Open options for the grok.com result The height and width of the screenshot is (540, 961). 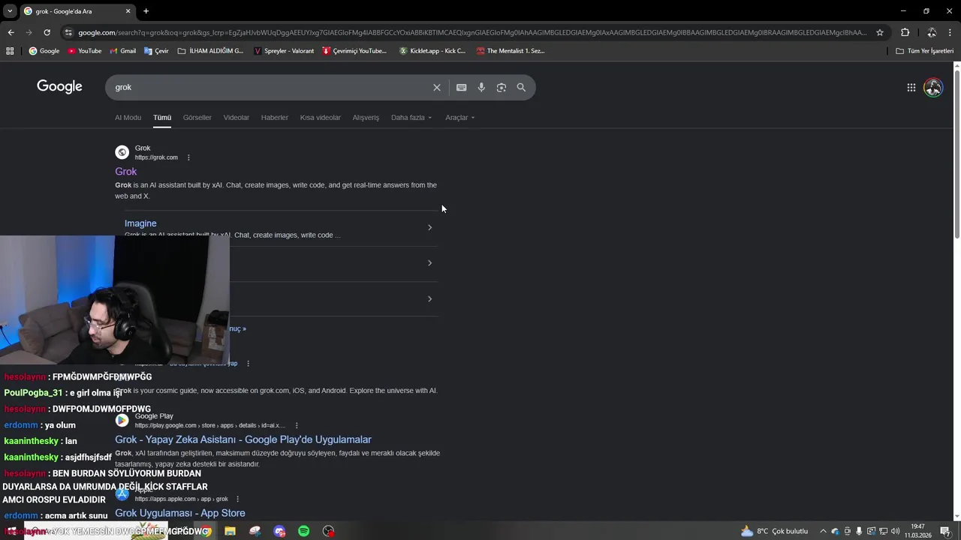click(x=188, y=157)
